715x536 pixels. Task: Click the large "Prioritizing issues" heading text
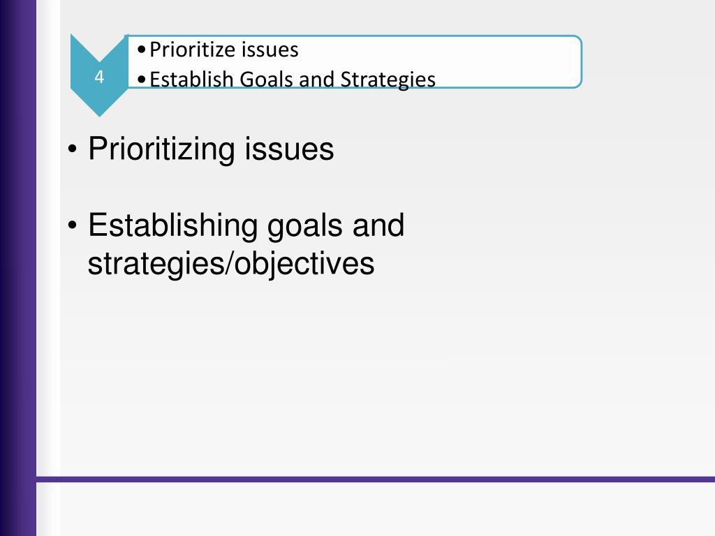click(x=211, y=149)
